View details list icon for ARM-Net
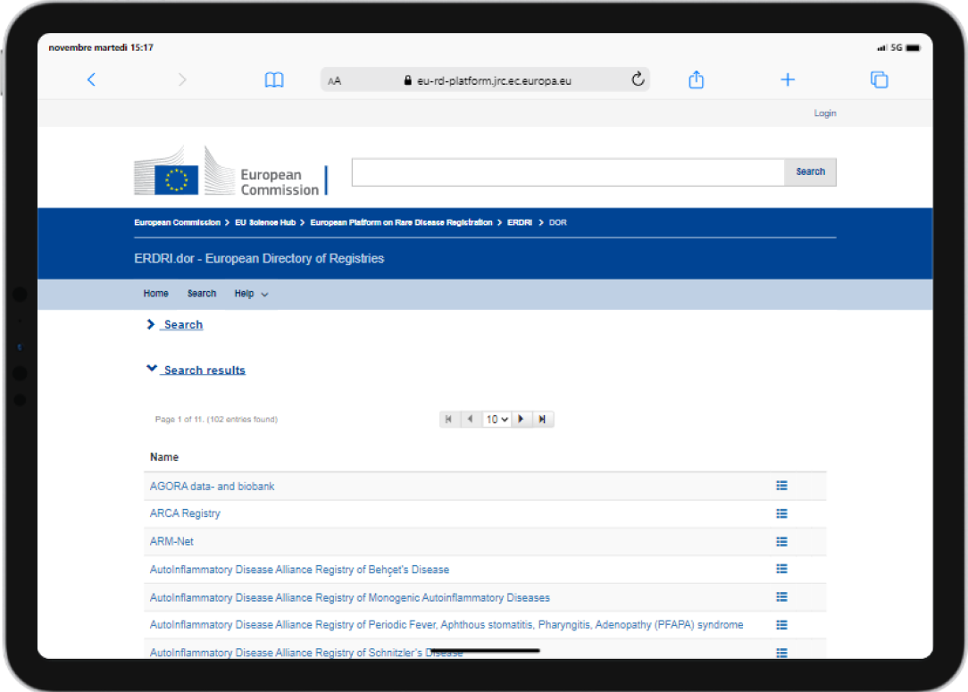This screenshot has width=968, height=692. point(781,541)
